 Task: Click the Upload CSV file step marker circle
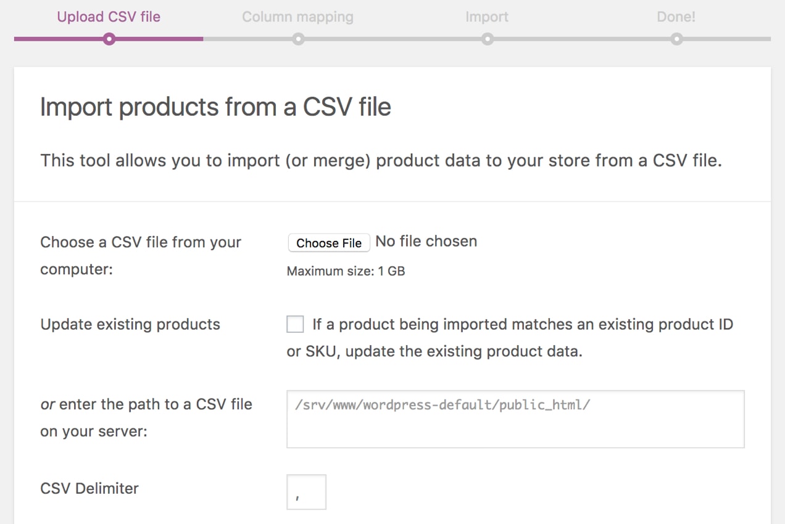[x=109, y=39]
